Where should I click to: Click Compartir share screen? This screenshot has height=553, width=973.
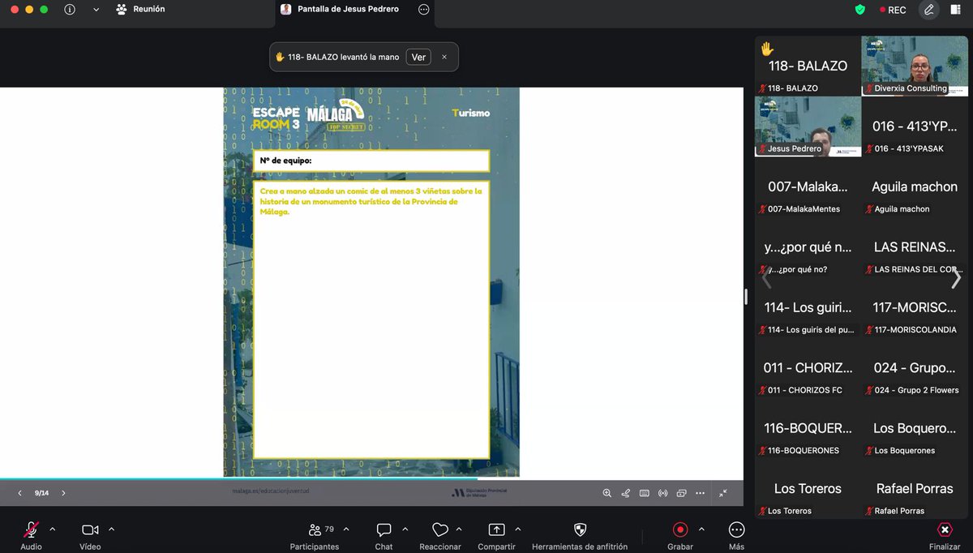click(496, 535)
